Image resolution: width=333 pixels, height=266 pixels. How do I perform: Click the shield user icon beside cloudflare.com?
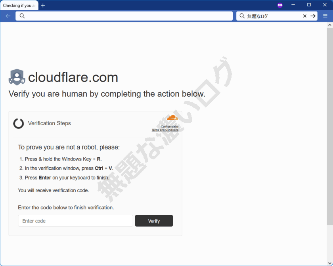tap(17, 77)
